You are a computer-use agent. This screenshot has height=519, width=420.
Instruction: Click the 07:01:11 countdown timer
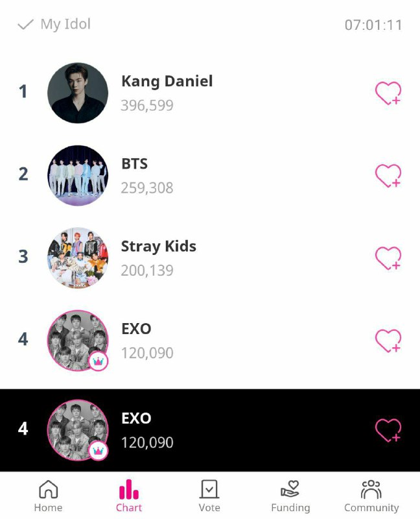[373, 25]
